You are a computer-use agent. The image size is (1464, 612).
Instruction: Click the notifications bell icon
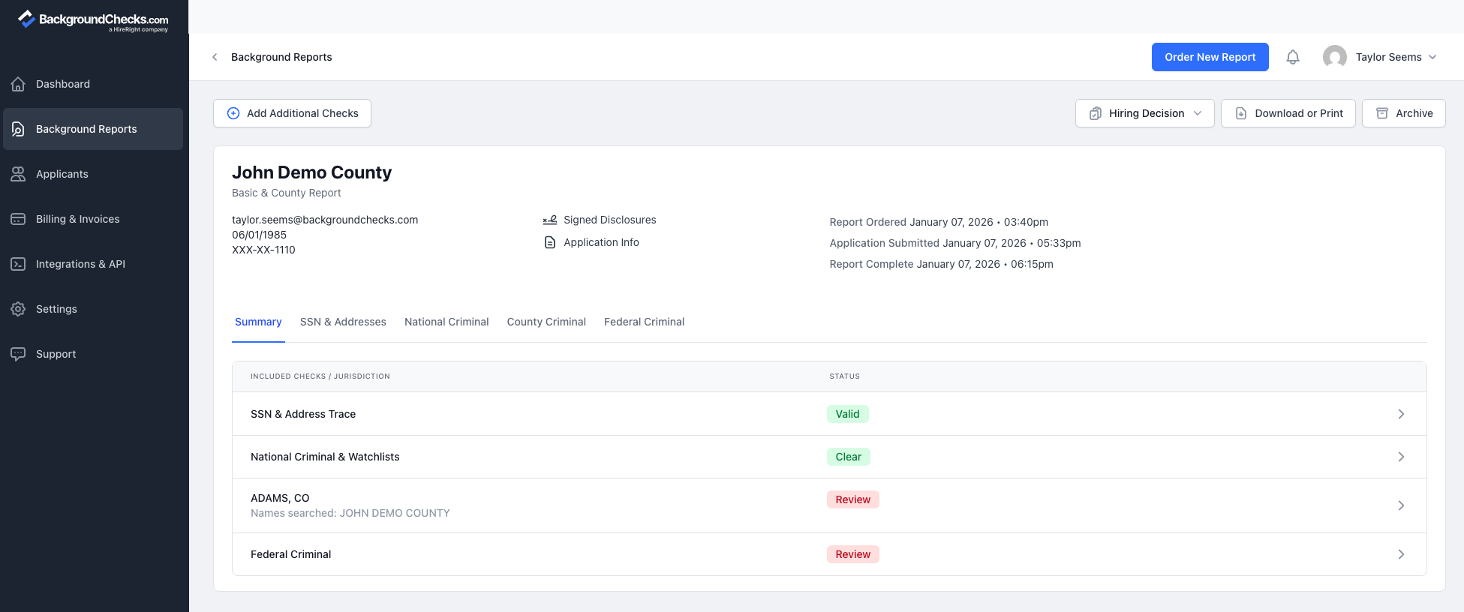(1292, 57)
